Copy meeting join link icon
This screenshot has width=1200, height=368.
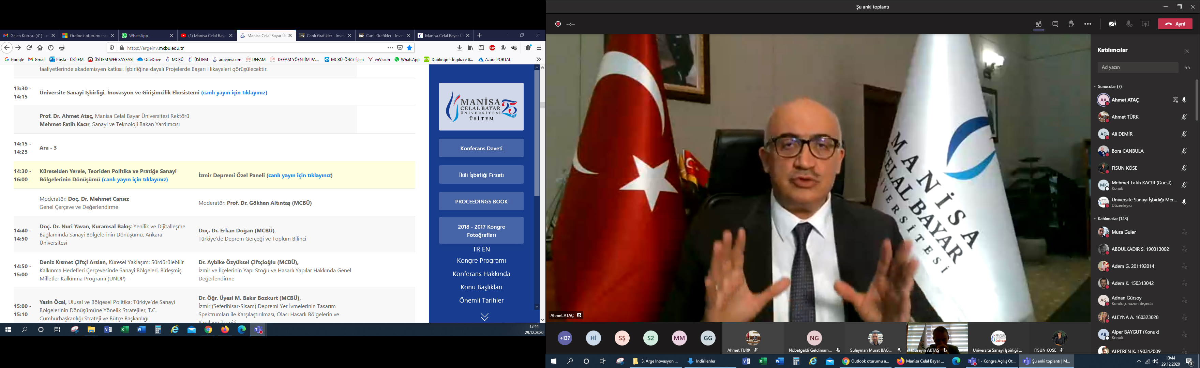tap(1187, 67)
